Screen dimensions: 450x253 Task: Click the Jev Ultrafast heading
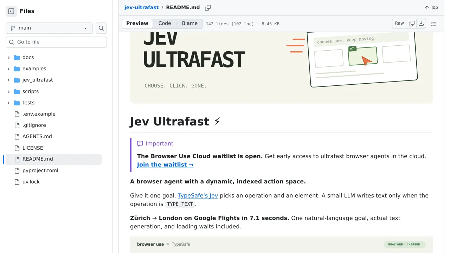pyautogui.click(x=175, y=121)
